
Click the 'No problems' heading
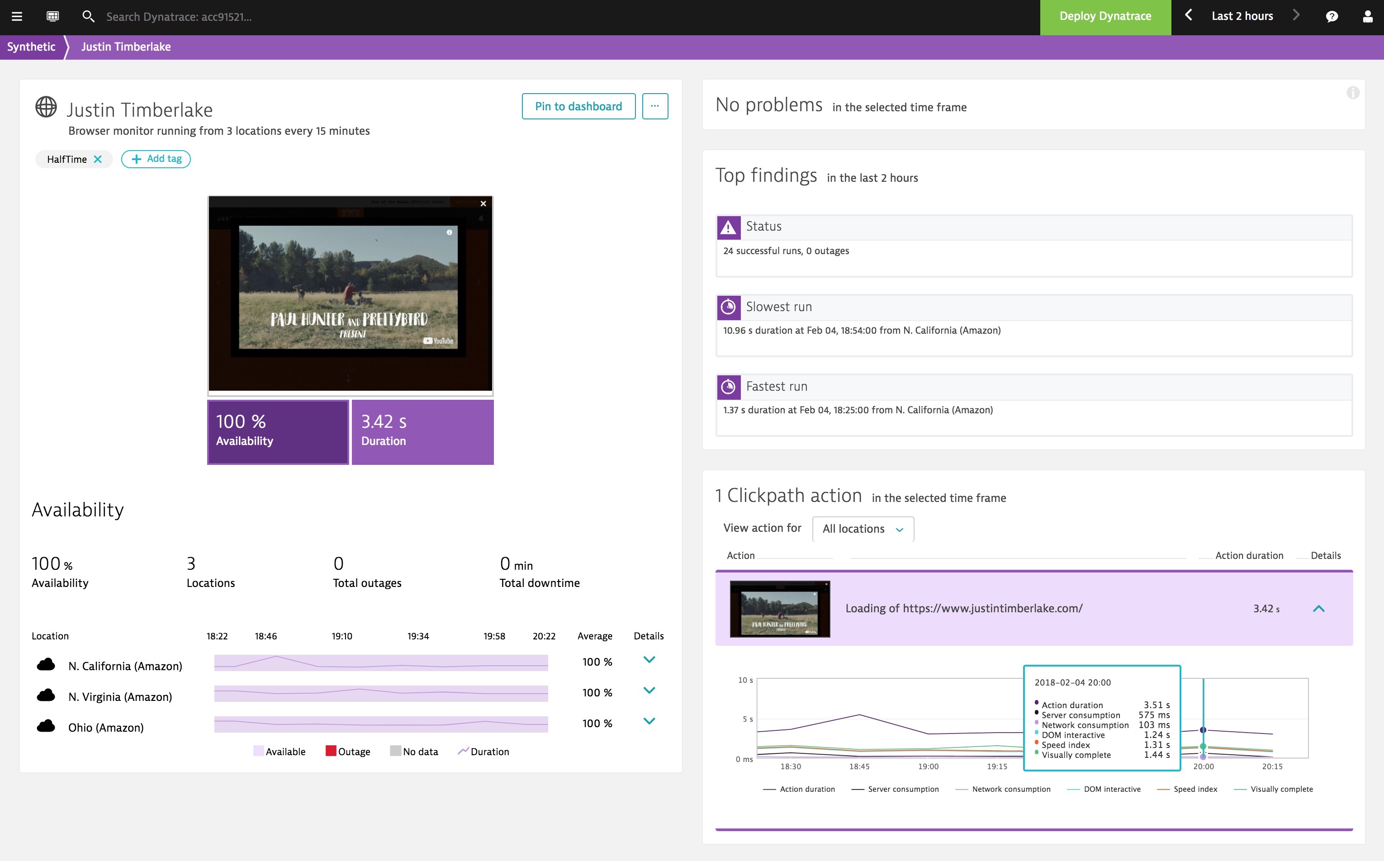769,105
